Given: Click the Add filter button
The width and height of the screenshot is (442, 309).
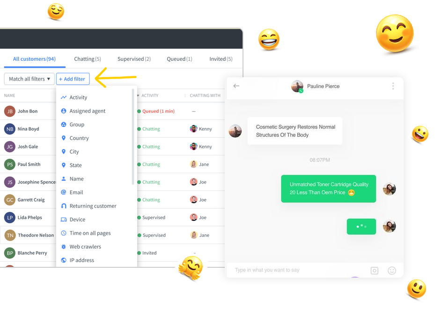Looking at the screenshot, I should pyautogui.click(x=73, y=79).
